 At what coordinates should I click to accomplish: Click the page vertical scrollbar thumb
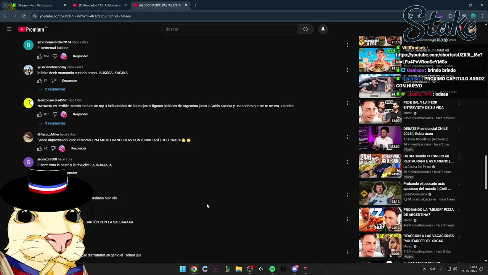point(486,172)
